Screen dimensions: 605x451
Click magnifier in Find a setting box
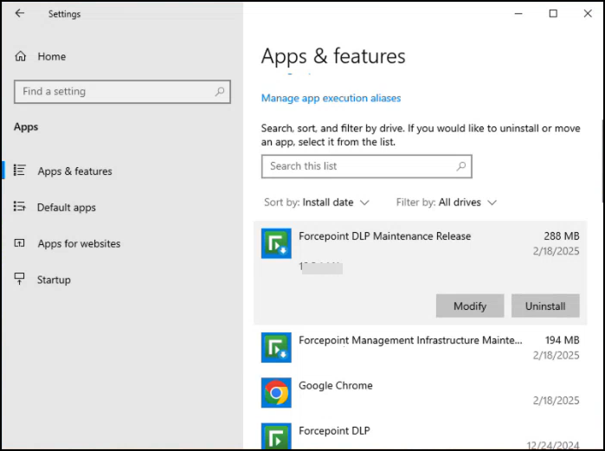(x=220, y=92)
